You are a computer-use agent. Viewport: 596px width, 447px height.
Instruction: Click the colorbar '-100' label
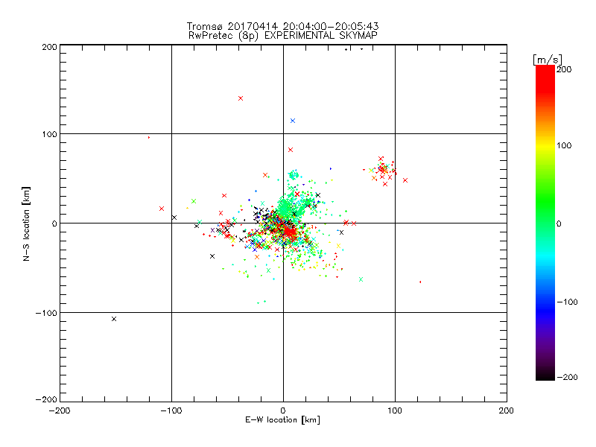coord(567,302)
